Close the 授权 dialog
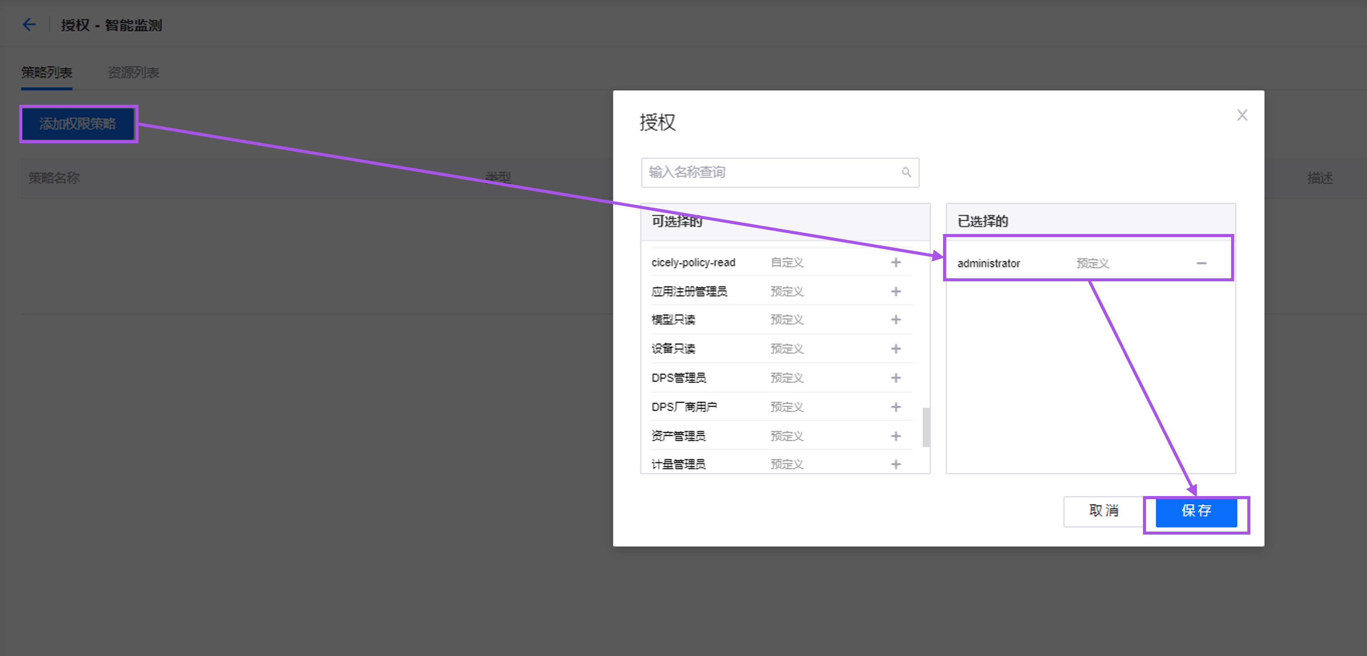This screenshot has width=1367, height=656. (1242, 115)
